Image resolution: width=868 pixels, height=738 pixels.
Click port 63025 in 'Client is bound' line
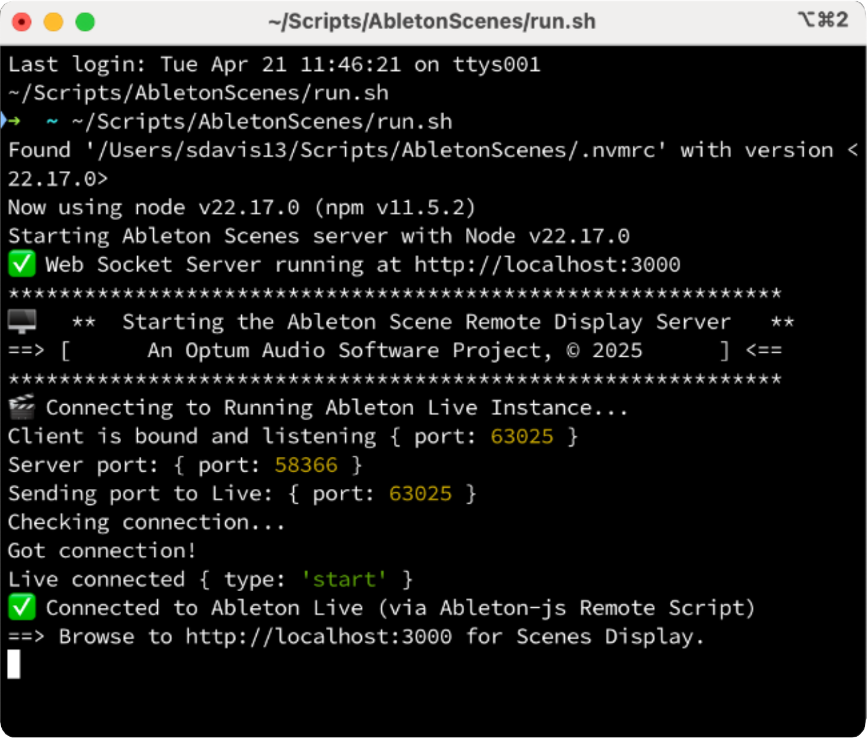pos(522,437)
